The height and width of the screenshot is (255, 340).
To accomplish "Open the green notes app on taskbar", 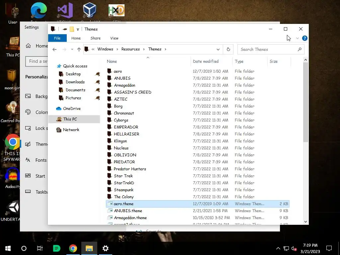I will [56, 248].
